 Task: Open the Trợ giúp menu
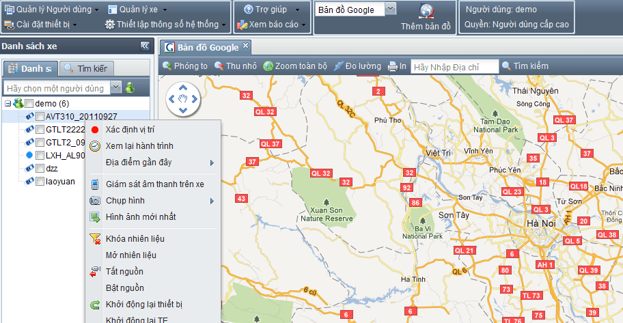271,10
